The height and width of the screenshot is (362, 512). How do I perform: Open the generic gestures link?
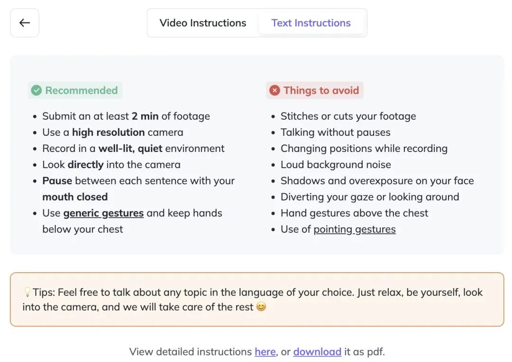pos(103,213)
